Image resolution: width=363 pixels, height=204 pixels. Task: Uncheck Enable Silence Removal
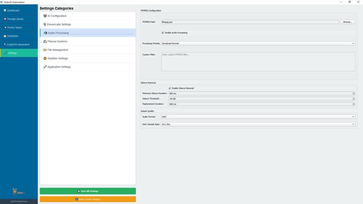pos(170,88)
